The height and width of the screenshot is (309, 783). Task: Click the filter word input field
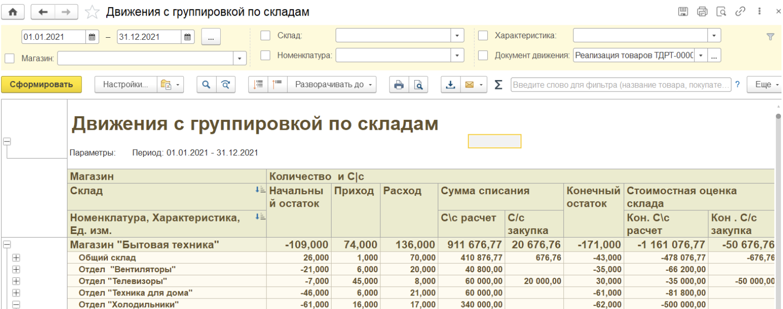click(x=620, y=85)
